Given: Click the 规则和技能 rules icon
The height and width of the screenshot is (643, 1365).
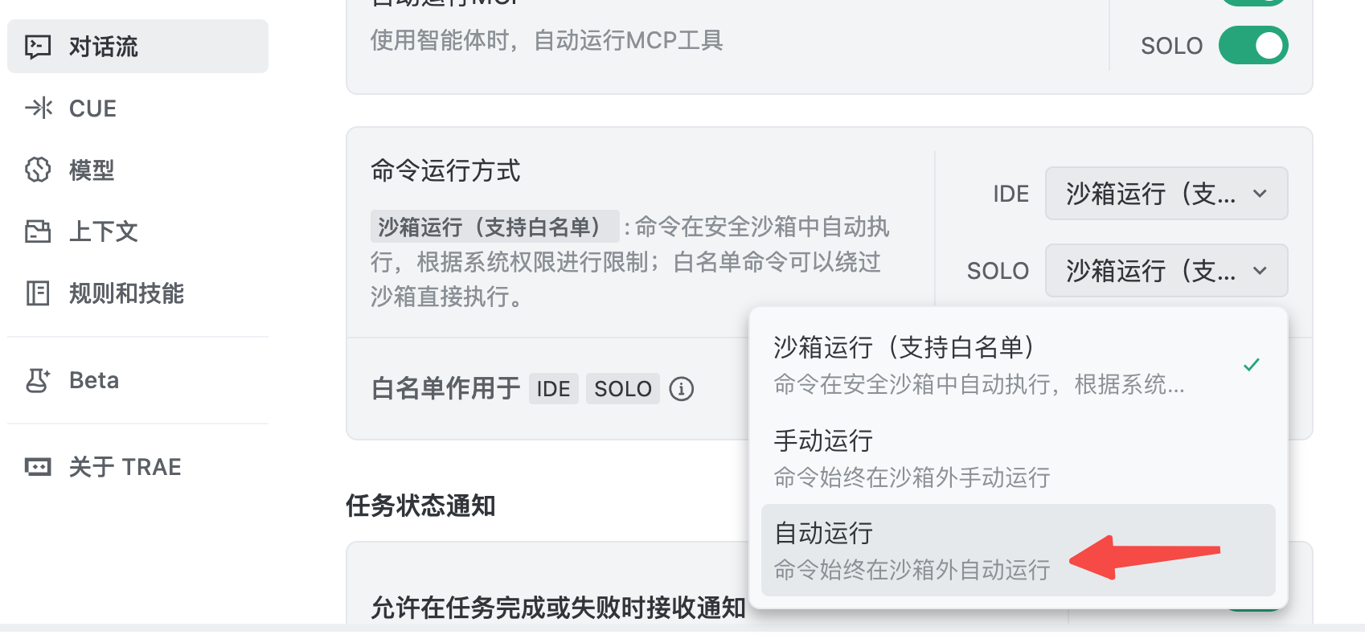Looking at the screenshot, I should click(x=38, y=293).
